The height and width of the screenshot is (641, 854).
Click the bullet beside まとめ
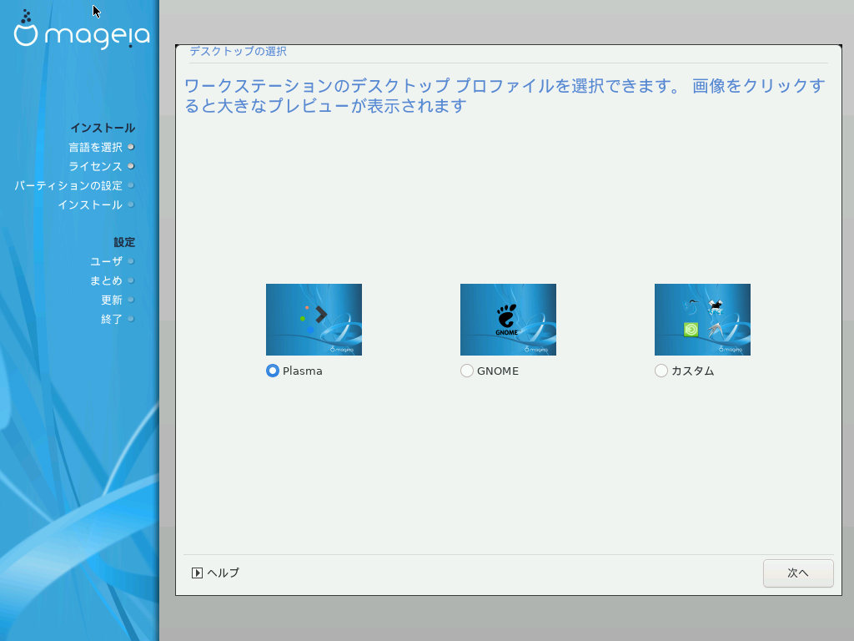131,280
